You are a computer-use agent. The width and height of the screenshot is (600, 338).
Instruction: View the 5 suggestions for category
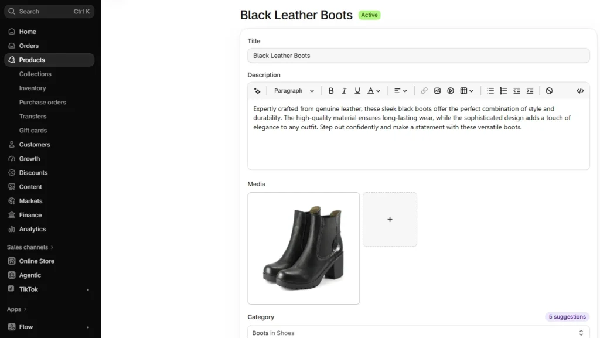pyautogui.click(x=567, y=316)
